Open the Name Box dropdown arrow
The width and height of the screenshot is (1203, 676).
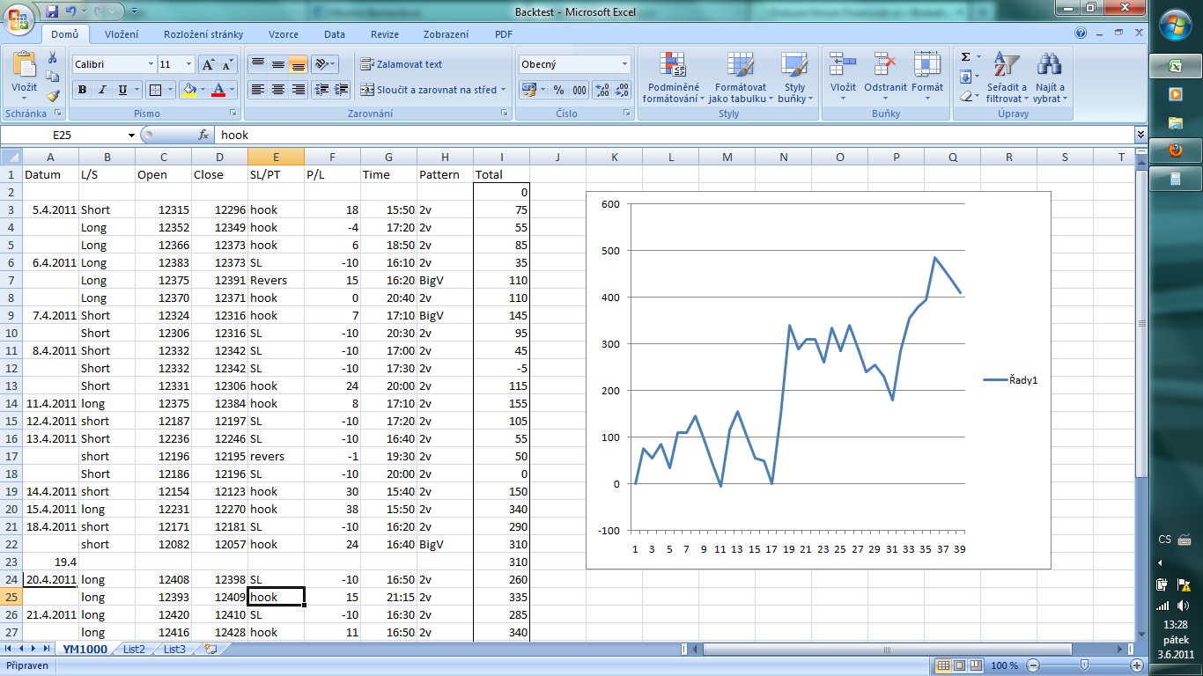coord(131,136)
